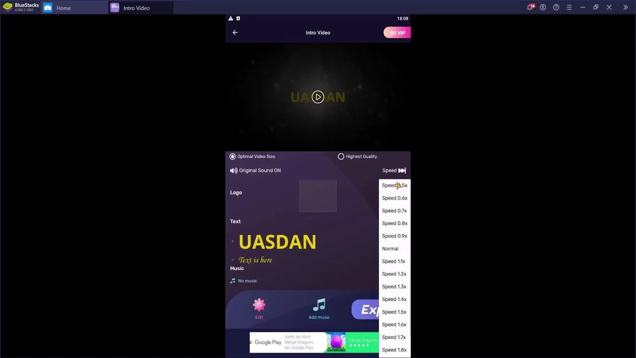Click the play button on intro video preview
The height and width of the screenshot is (358, 636).
(318, 97)
